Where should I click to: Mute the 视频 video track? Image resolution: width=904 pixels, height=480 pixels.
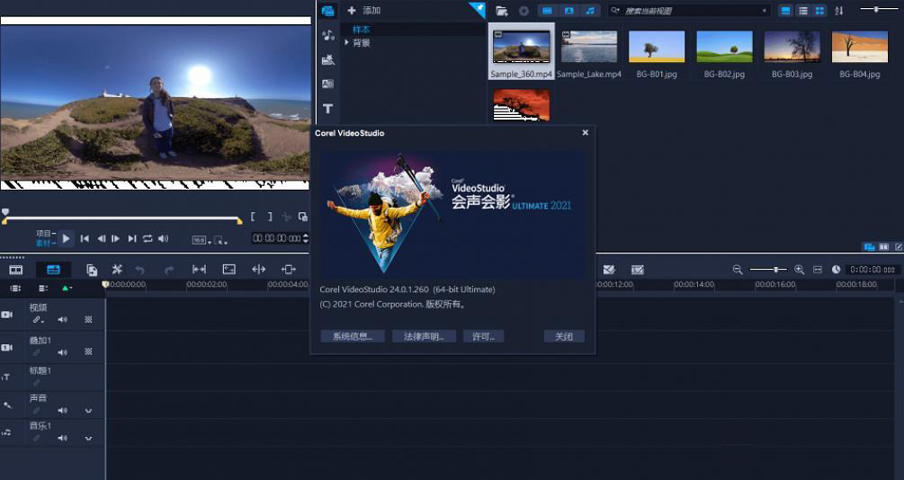pos(62,319)
